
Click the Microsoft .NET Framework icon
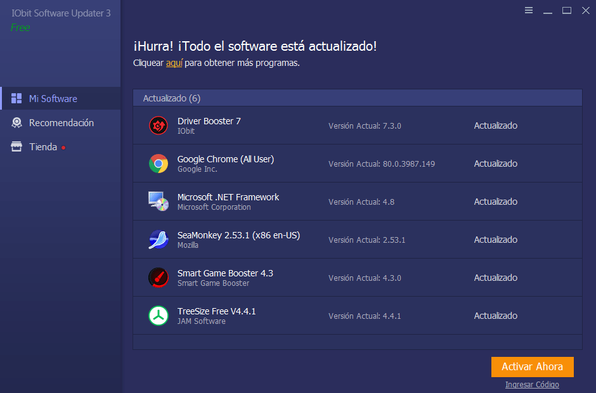(x=158, y=202)
